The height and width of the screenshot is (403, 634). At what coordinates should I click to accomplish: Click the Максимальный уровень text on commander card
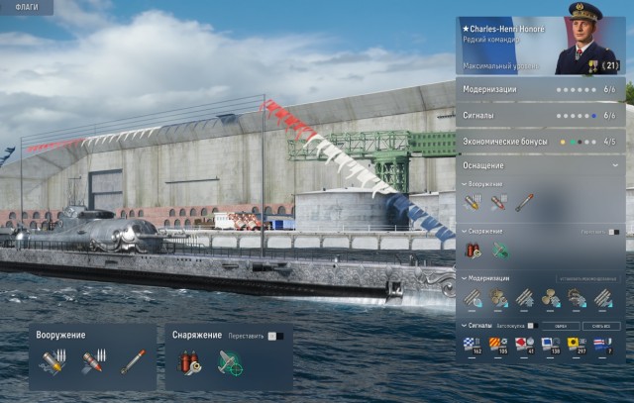pyautogui.click(x=500, y=66)
